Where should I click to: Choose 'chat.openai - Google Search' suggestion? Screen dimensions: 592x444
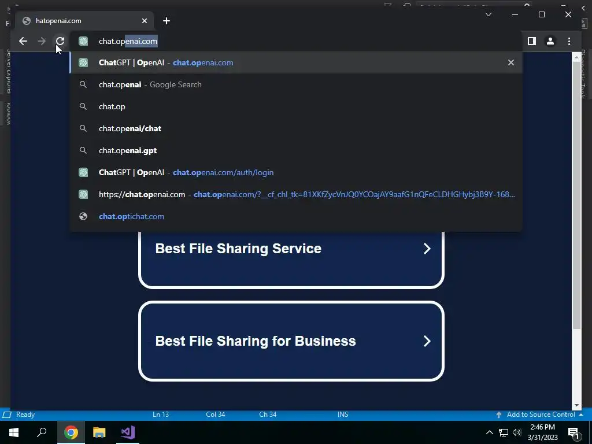click(x=296, y=84)
